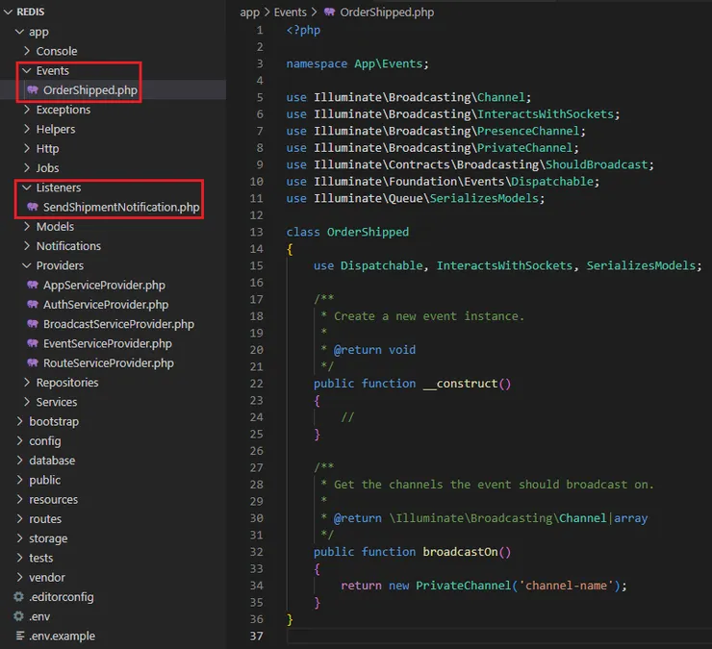
Task: Click the PHP icon next to AppServiceProvider.php
Action: [x=33, y=286]
